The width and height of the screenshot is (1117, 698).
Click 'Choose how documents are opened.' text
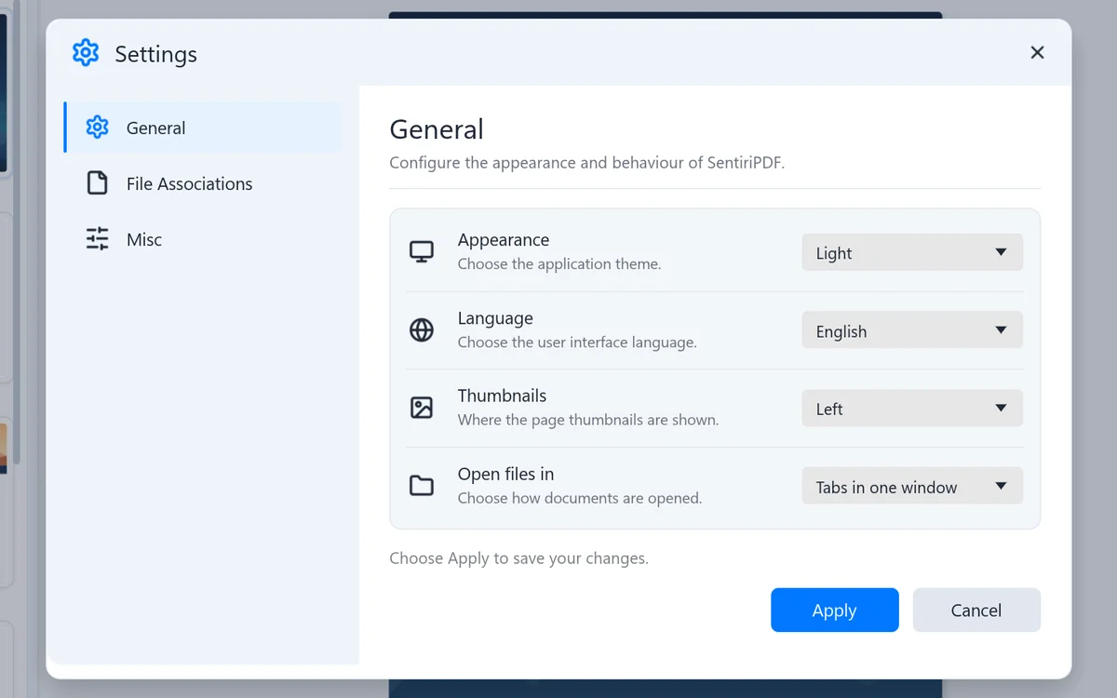point(580,498)
